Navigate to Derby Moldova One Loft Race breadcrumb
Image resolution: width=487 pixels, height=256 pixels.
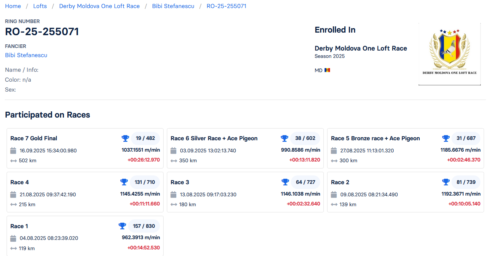tap(99, 6)
